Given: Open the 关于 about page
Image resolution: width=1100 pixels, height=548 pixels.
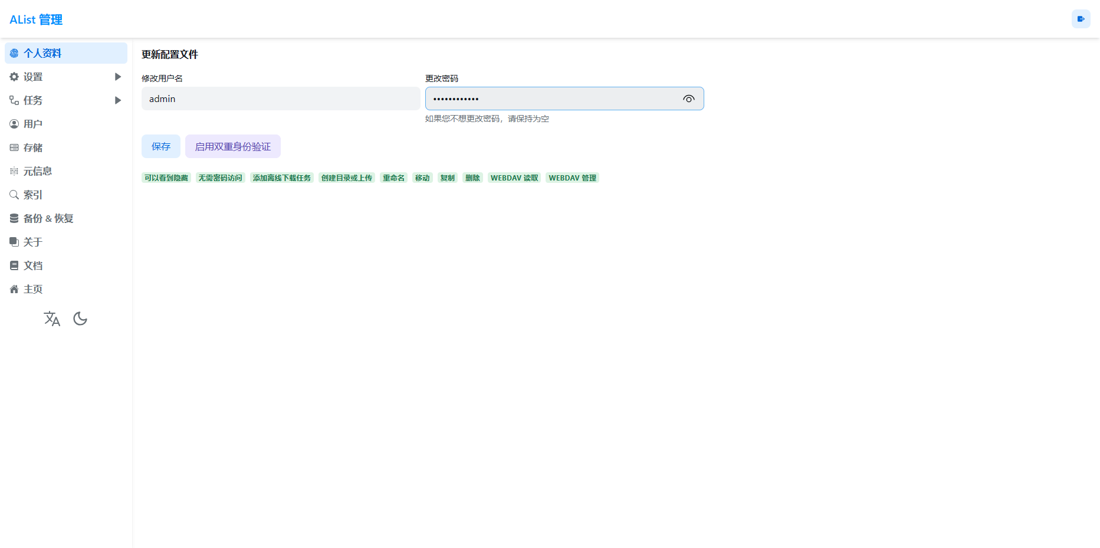Looking at the screenshot, I should (x=33, y=242).
